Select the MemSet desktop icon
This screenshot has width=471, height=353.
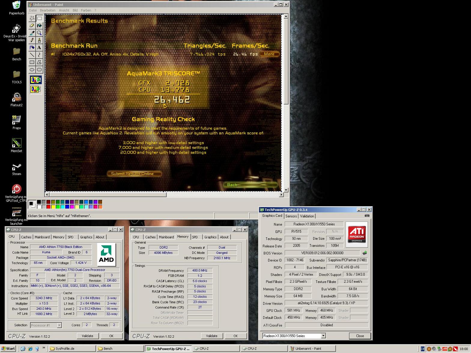pos(17,146)
